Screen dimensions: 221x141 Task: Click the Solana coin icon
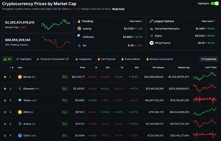[x=20, y=124]
